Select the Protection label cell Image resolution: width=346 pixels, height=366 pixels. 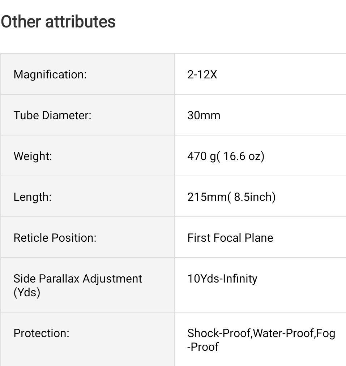point(87,339)
